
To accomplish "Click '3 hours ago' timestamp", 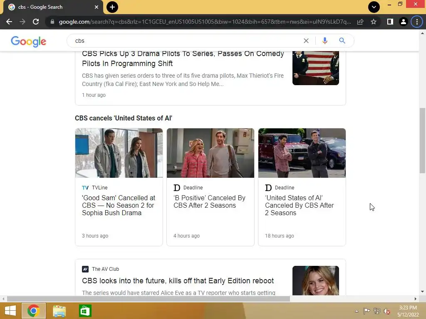I will coord(95,236).
